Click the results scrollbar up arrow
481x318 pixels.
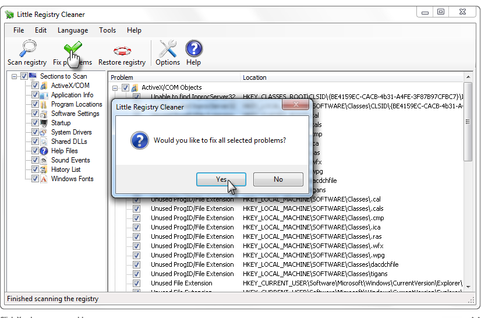coord(468,77)
